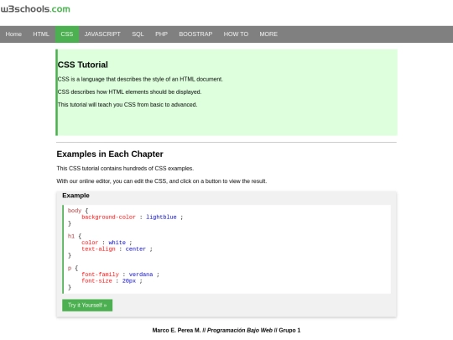Open the BOOSTRAP navigation item
Viewport: 453px width, 340px height.
(195, 34)
